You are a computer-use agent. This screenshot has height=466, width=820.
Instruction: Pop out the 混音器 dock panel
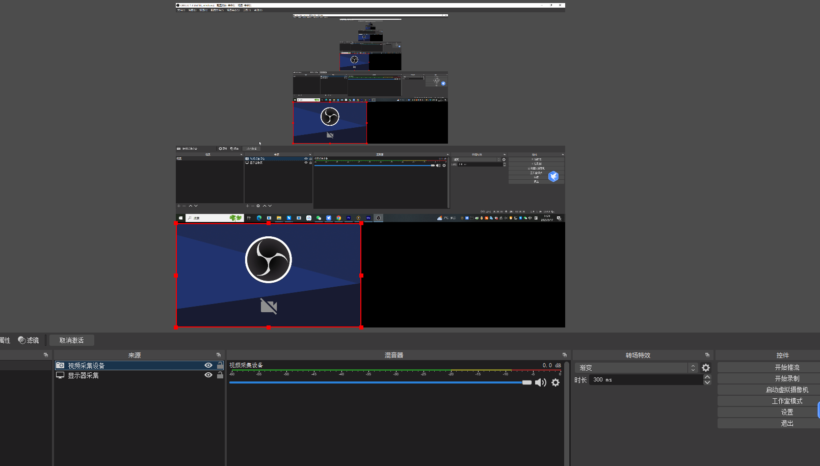(x=565, y=355)
